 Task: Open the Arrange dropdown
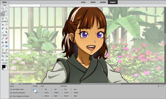[35, 91]
